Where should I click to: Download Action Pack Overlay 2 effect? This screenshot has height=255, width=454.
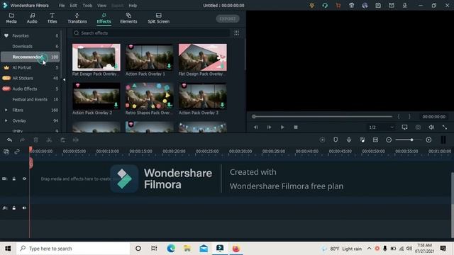[116, 106]
